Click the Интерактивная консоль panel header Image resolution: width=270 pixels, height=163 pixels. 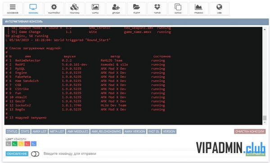tap(135, 22)
